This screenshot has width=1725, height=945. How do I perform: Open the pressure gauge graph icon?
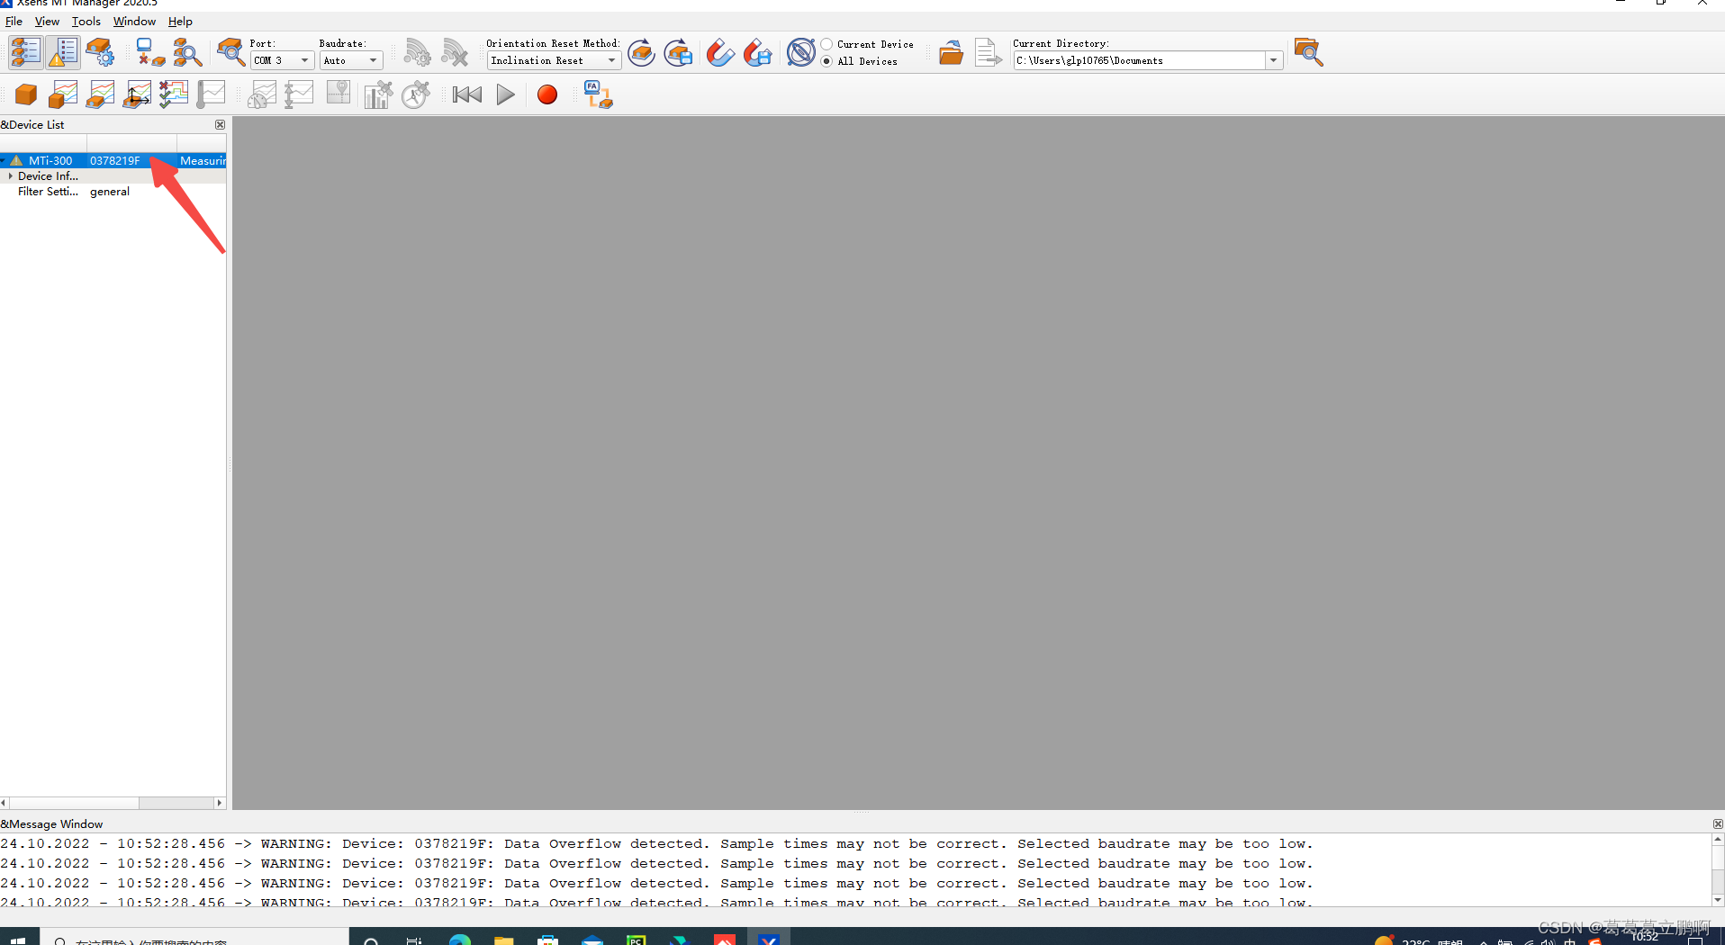(262, 94)
